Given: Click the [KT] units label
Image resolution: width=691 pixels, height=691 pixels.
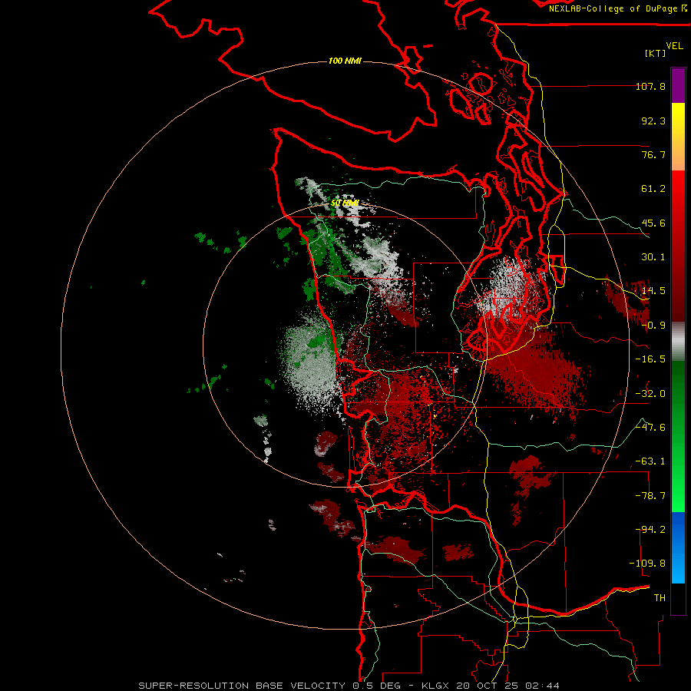Looking at the screenshot, I should (x=655, y=53).
